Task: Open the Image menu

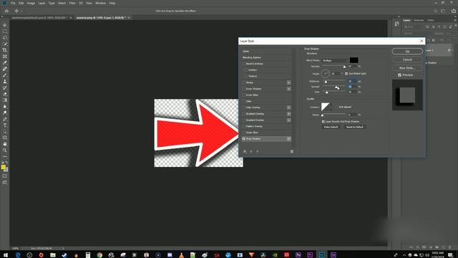Action: click(x=31, y=3)
